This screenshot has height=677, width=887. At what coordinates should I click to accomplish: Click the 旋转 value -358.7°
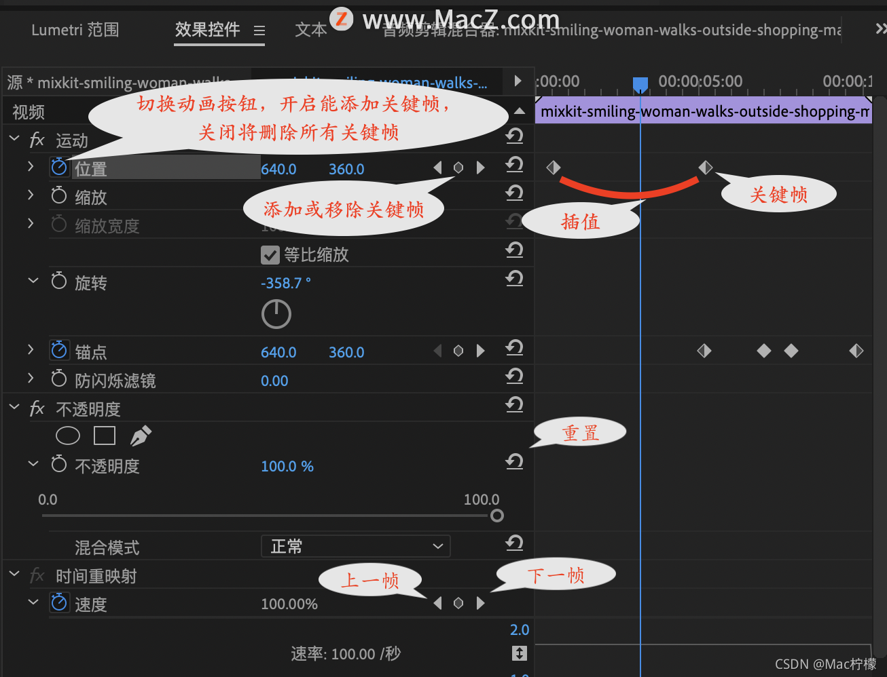(x=286, y=283)
